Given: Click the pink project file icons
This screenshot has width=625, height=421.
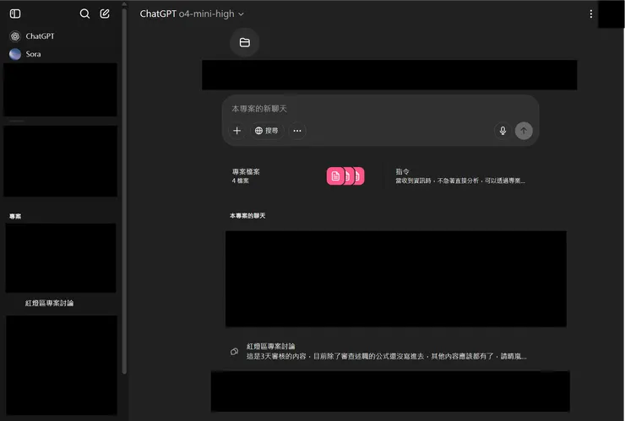Looking at the screenshot, I should coord(345,175).
